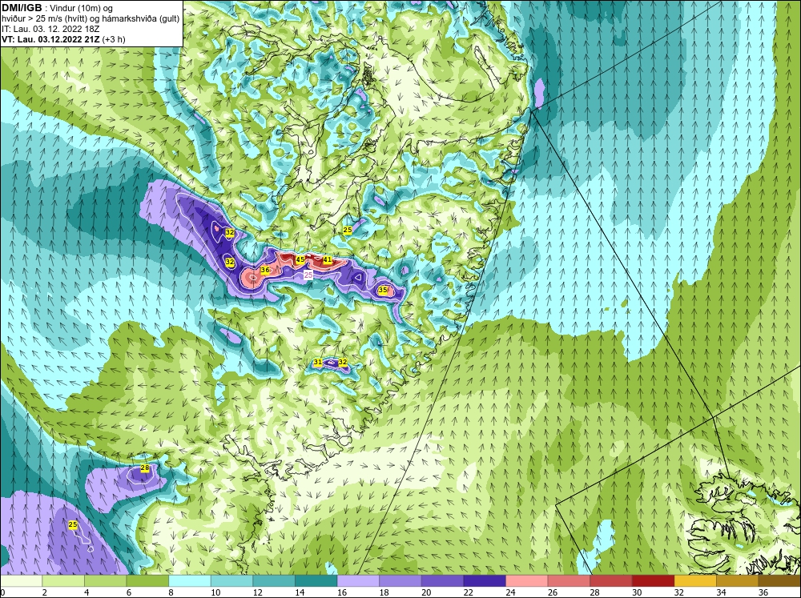Click the legend scale number 8
The height and width of the screenshot is (598, 801).
[171, 592]
